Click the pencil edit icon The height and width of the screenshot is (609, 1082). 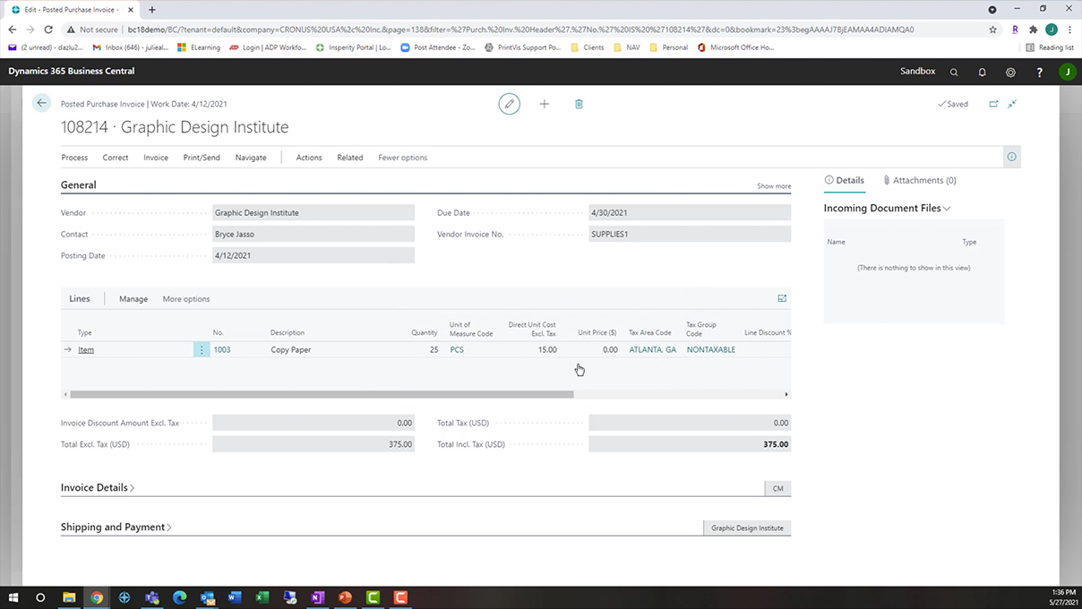pyautogui.click(x=509, y=104)
